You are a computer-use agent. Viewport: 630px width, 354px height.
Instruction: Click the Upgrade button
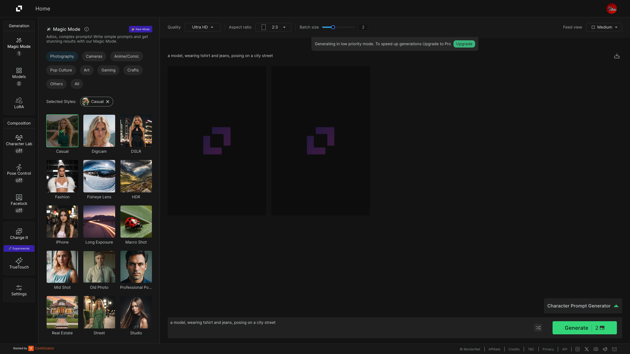click(x=464, y=44)
